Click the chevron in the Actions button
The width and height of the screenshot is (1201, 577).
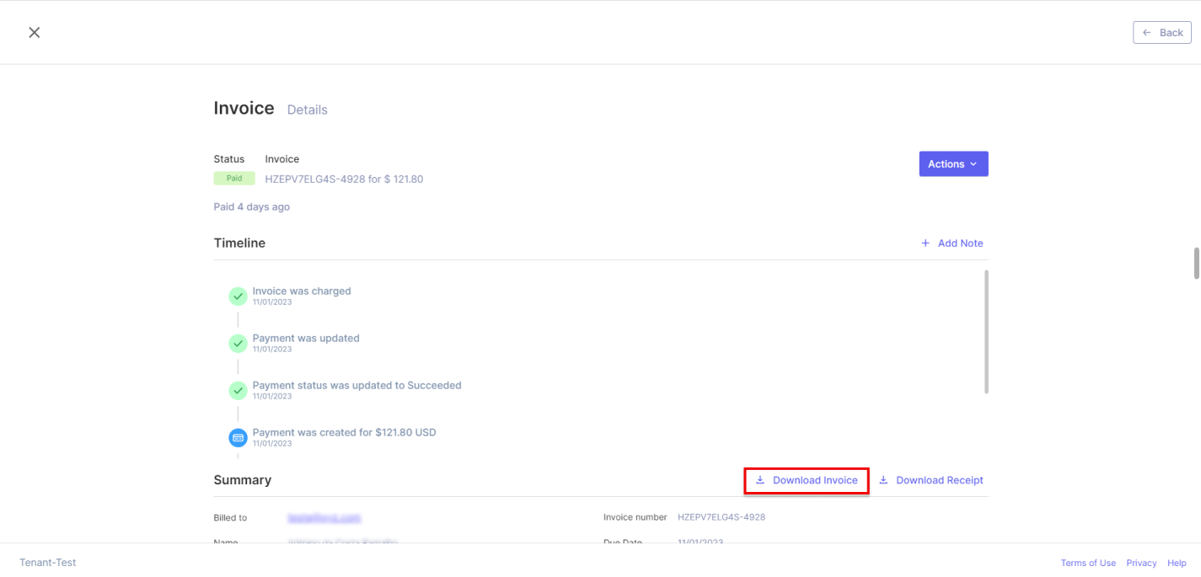[973, 164]
